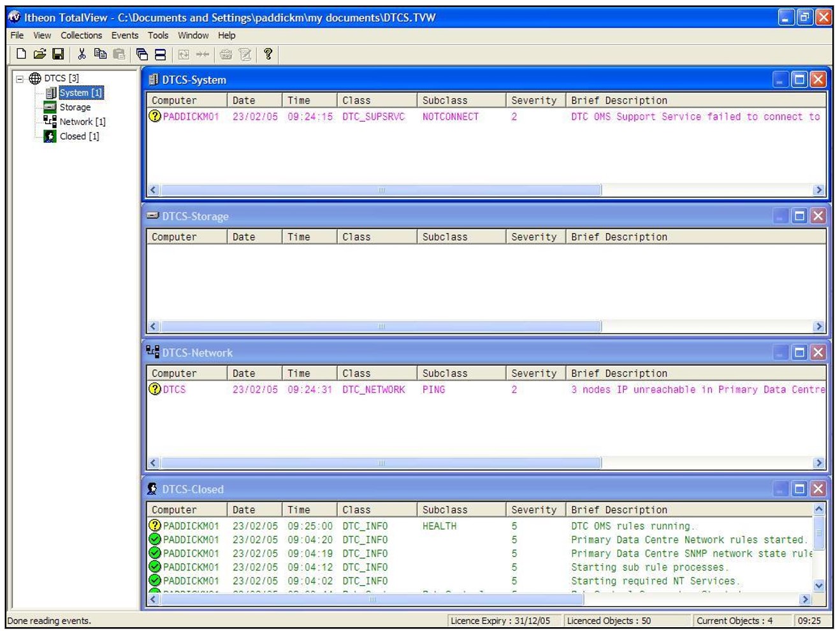Click the Cascade windows toolbar icon
This screenshot has width=840, height=631.
point(142,55)
